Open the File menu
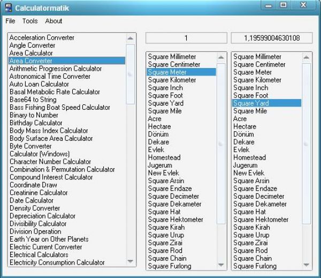 (10, 21)
